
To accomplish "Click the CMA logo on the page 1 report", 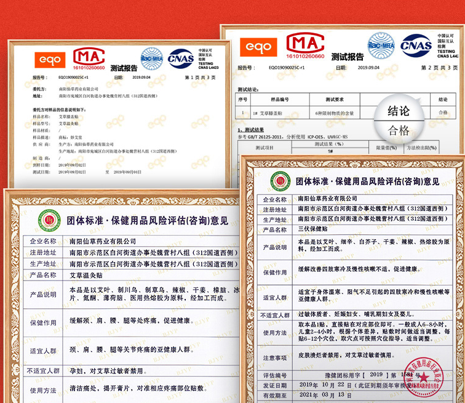I will (x=89, y=58).
